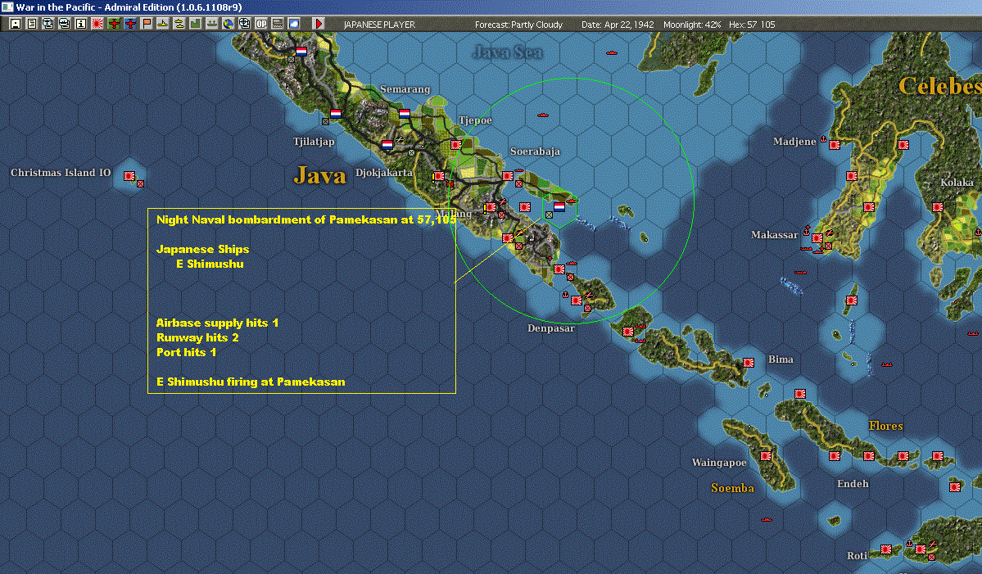Select the Japanese base at Madjene
The width and height of the screenshot is (982, 574).
(835, 145)
